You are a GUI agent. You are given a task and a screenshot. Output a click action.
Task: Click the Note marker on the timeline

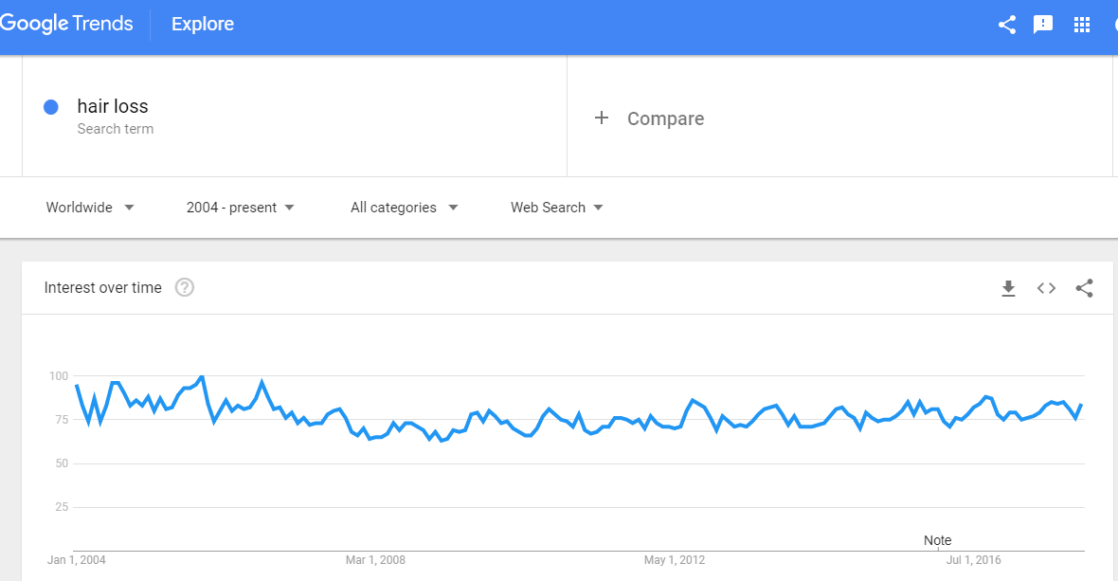click(938, 540)
